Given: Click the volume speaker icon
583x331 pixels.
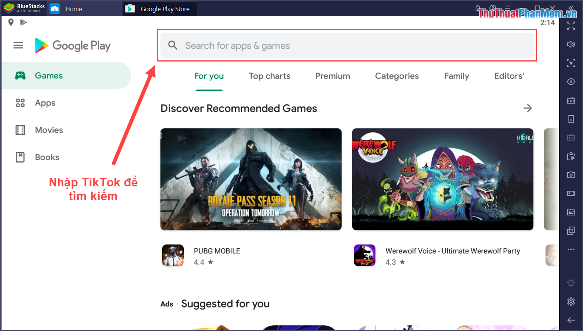Looking at the screenshot, I should [x=571, y=44].
